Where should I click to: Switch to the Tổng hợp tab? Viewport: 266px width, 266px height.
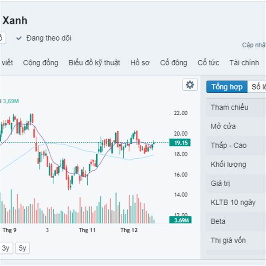[227, 86]
